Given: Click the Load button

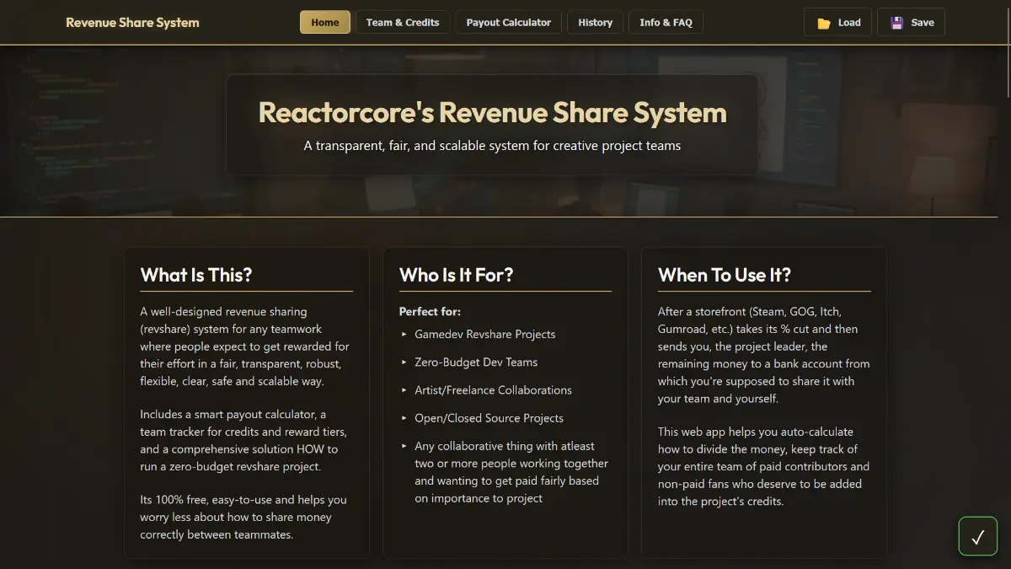Looking at the screenshot, I should [837, 22].
